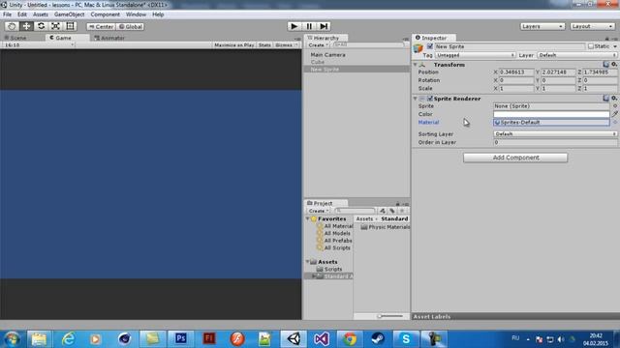Toggle the Stats overlay
The height and width of the screenshot is (348, 620).
coord(264,45)
